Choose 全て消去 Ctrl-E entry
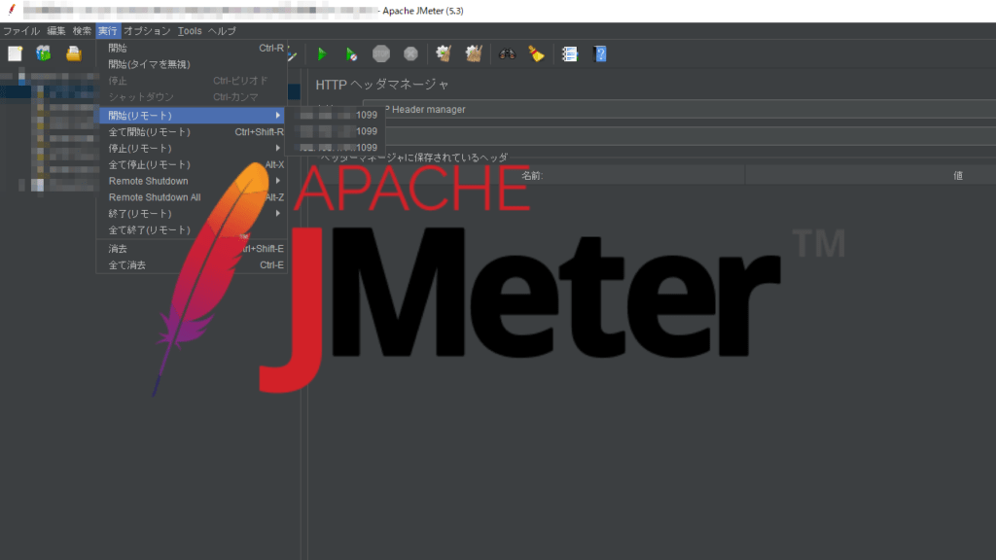This screenshot has width=996, height=560. pyautogui.click(x=192, y=264)
